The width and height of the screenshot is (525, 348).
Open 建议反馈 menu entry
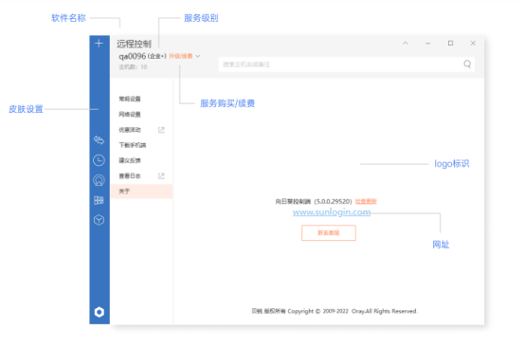coord(130,160)
